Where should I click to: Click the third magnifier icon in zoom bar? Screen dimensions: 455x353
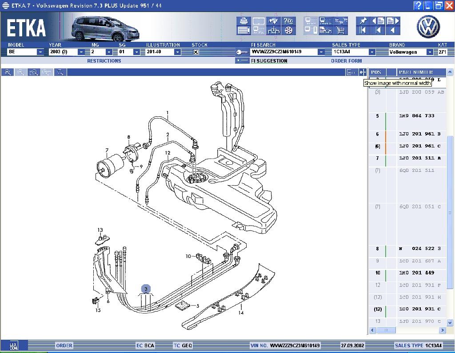34,72
